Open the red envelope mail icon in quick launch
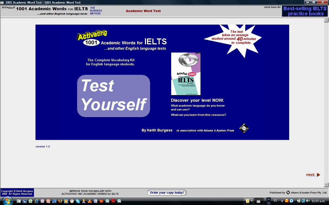Viewport: 329px width, 205px height. [x=101, y=201]
